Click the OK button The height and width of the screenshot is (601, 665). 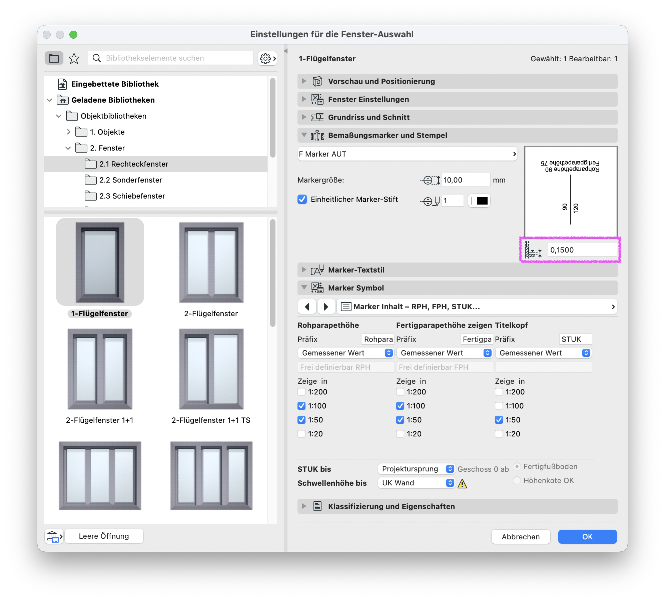tap(587, 537)
